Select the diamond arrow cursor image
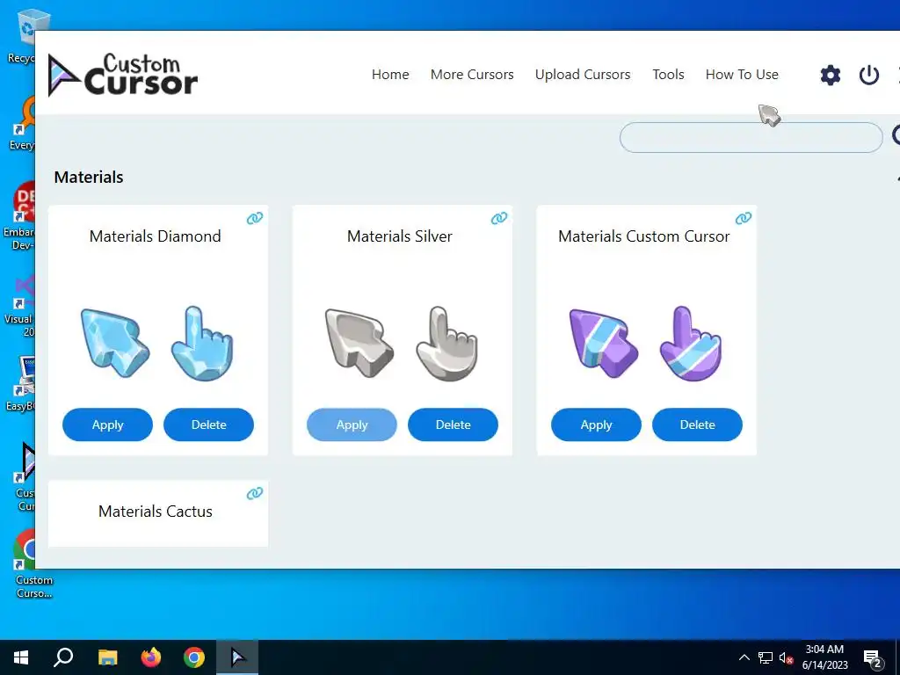 [115, 343]
